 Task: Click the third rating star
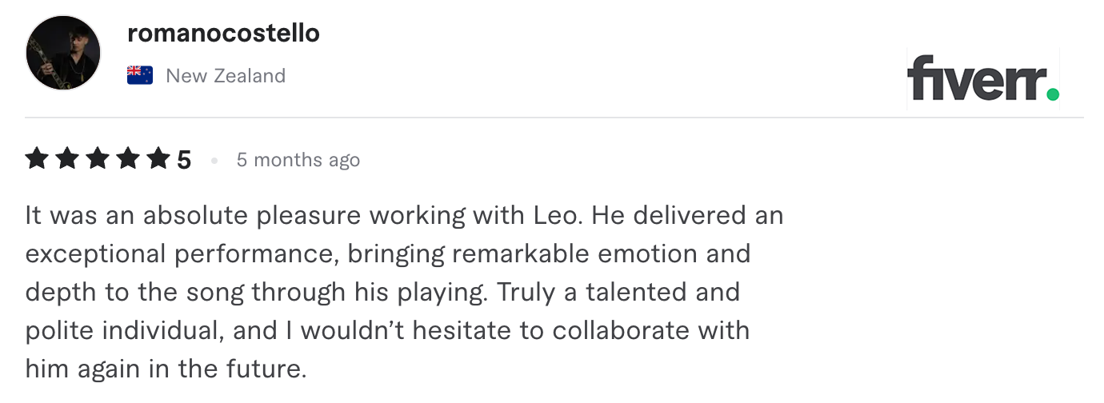point(98,159)
